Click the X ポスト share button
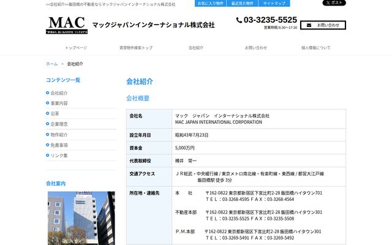 [334, 2]
